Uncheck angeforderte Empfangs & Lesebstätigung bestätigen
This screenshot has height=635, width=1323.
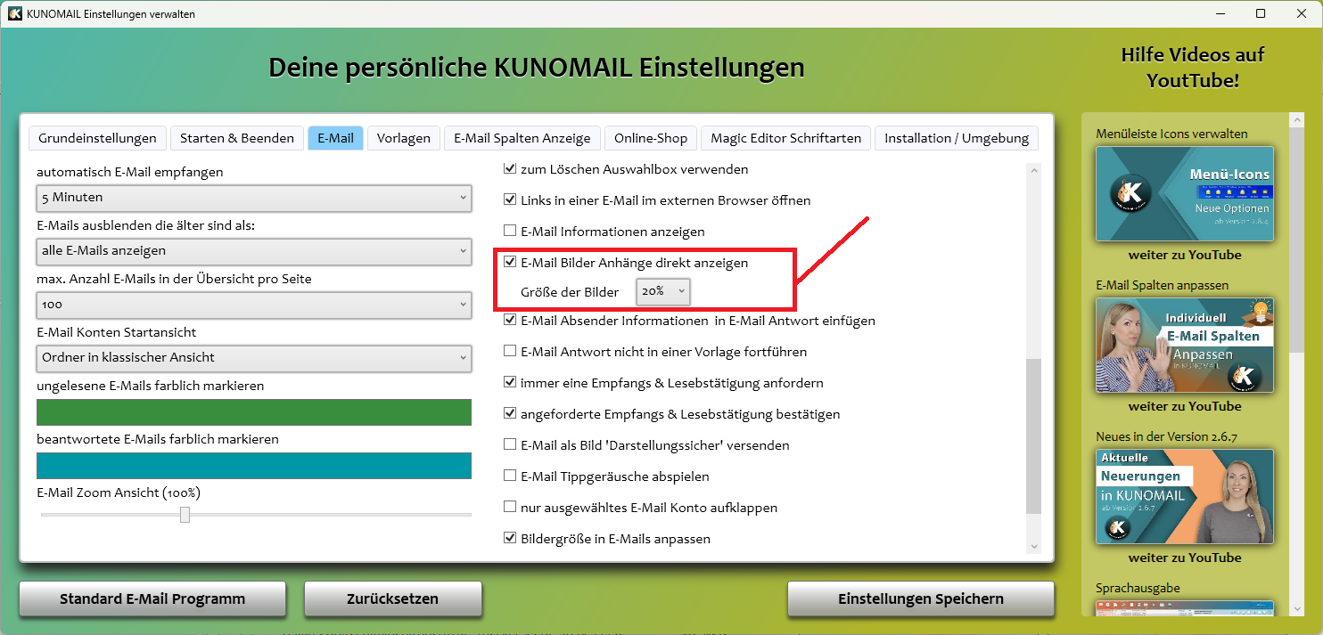510,414
